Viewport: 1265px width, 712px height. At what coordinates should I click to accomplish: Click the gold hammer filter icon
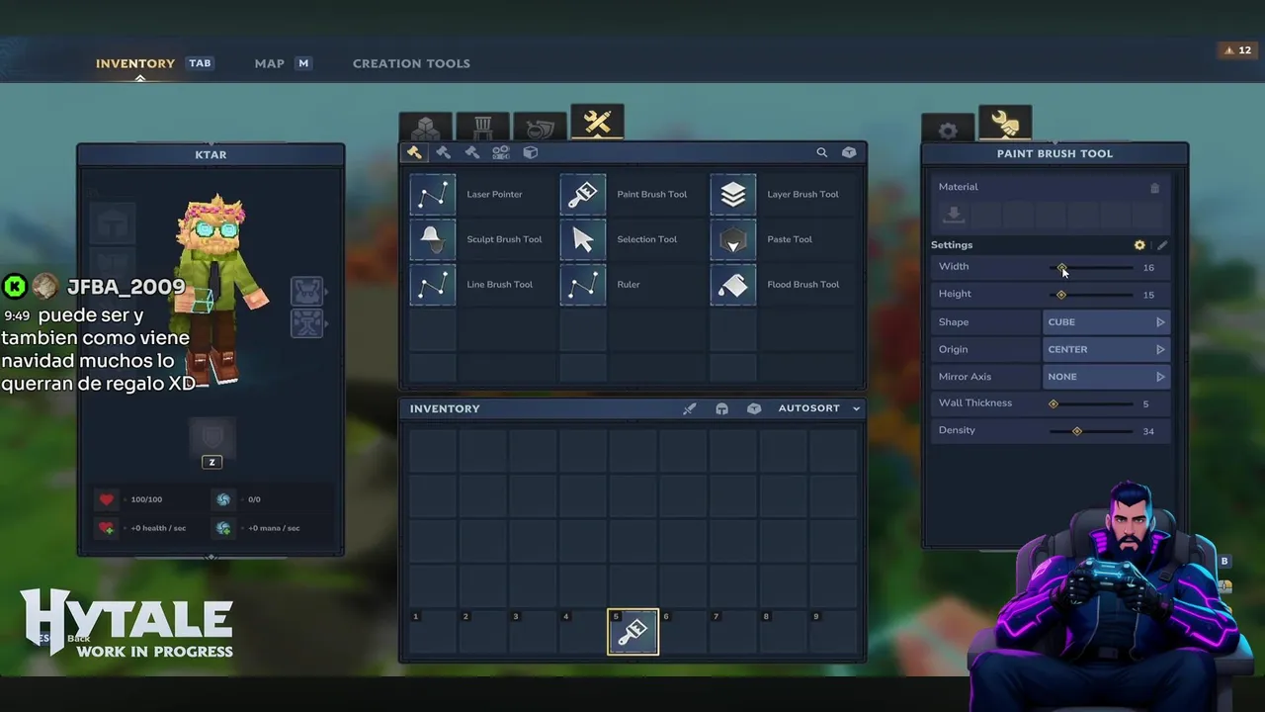tap(414, 152)
